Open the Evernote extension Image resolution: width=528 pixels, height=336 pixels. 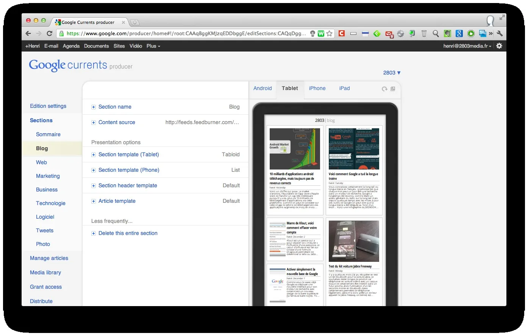point(447,34)
